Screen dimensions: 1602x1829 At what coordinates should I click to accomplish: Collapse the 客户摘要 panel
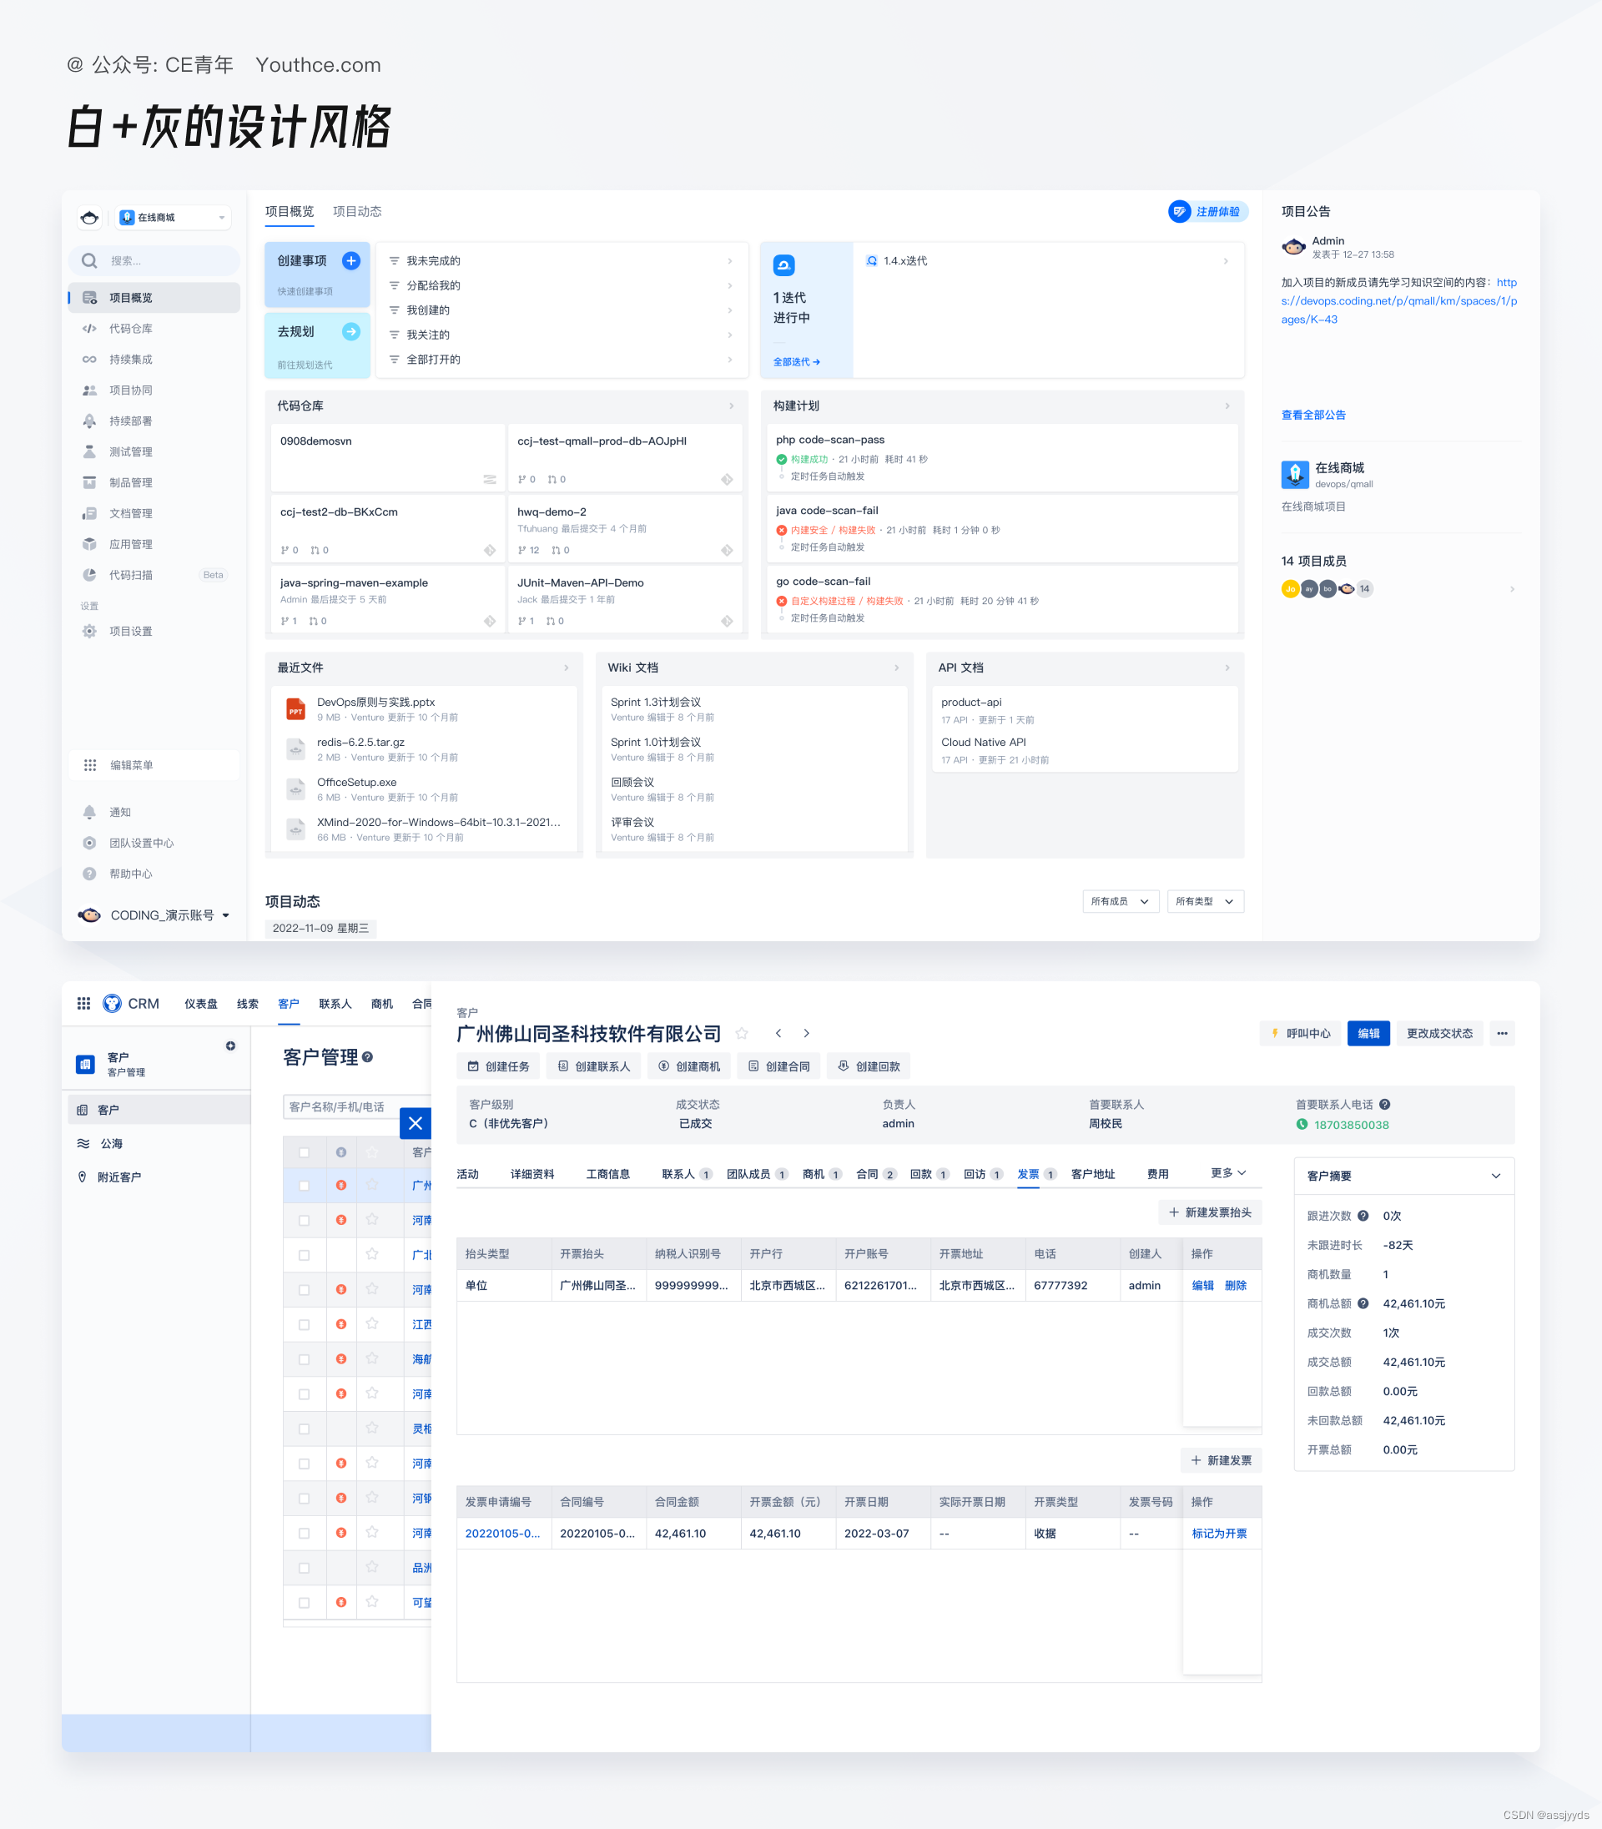[1495, 1176]
